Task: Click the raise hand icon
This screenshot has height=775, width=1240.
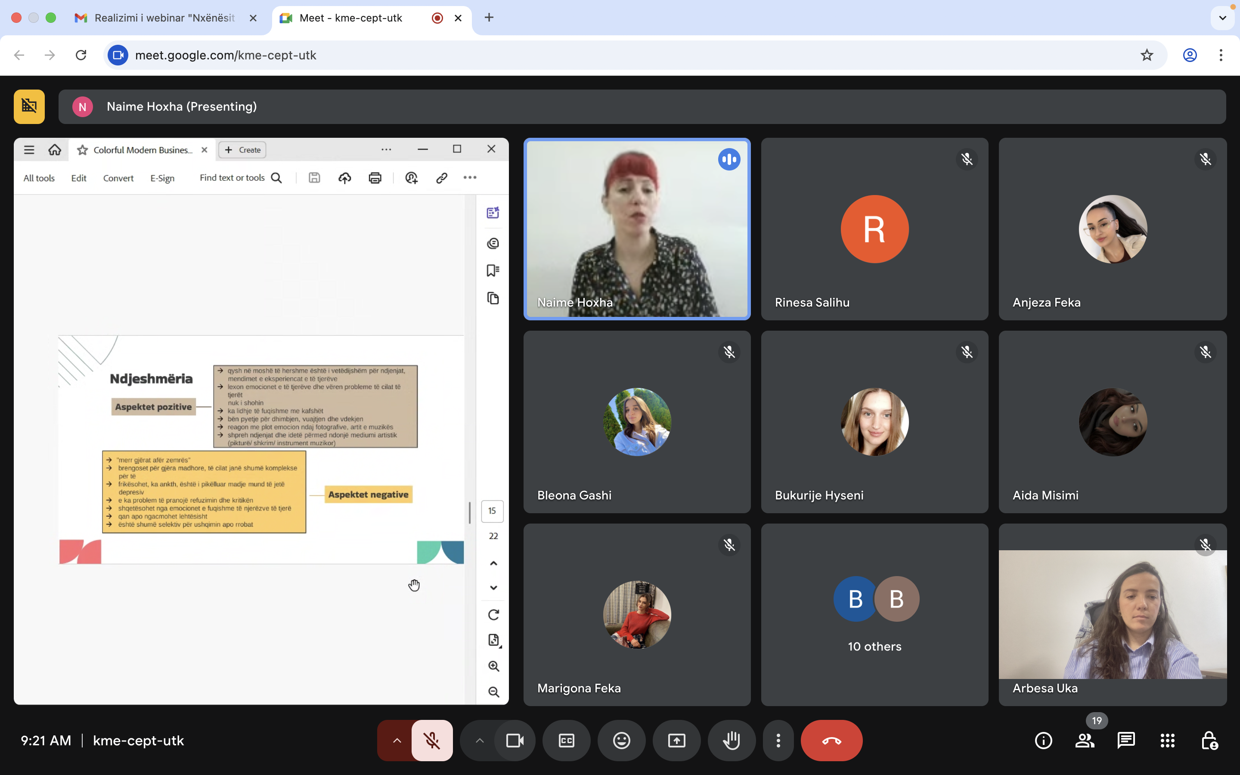Action: coord(731,741)
